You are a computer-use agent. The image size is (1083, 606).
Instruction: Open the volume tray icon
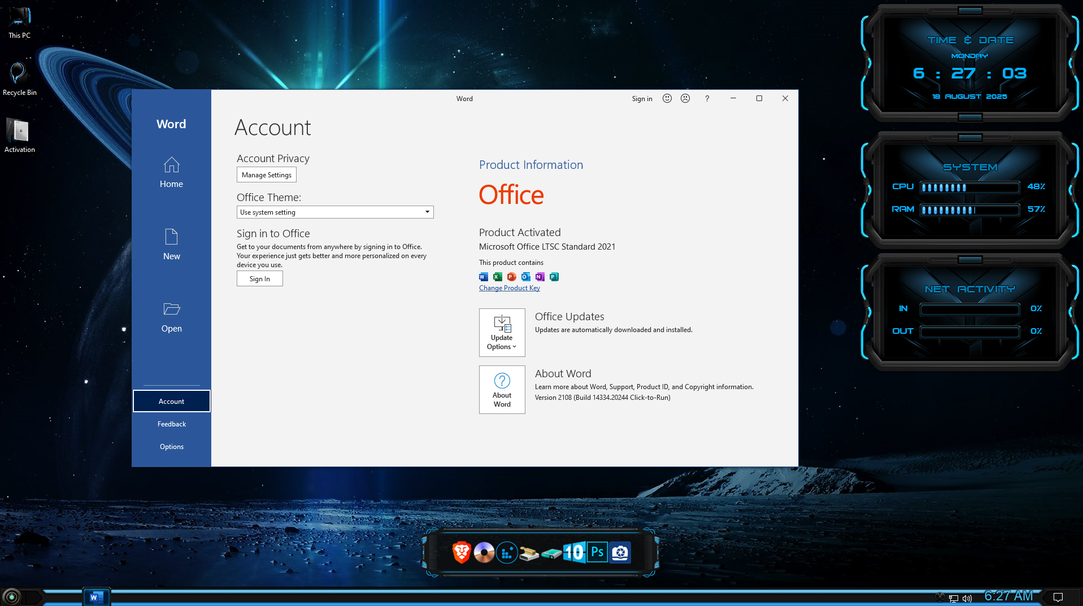click(967, 599)
